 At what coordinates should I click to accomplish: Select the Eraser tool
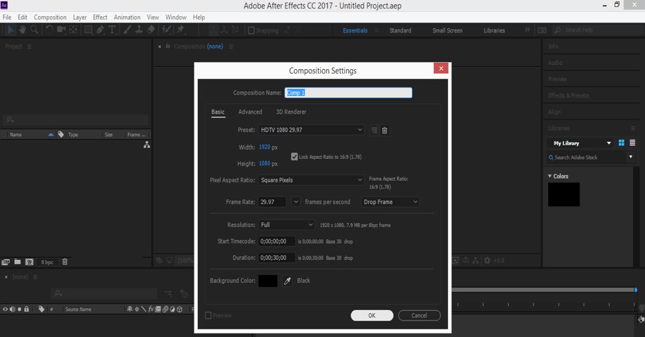tap(151, 30)
